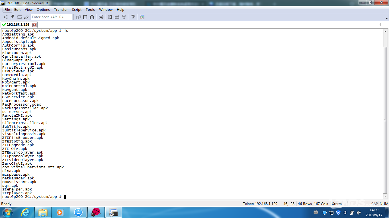Click the volume speaker tray icon
Viewport: 389px width, 218px height.
click(359, 212)
